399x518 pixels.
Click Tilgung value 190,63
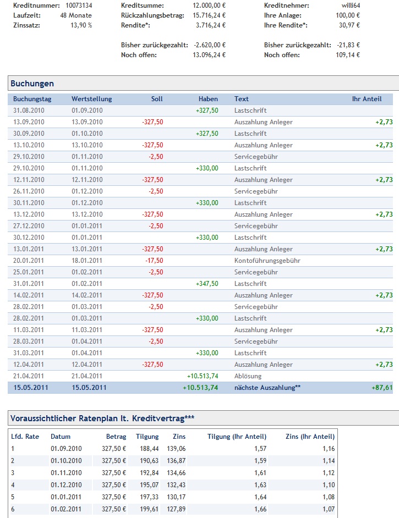(149, 460)
